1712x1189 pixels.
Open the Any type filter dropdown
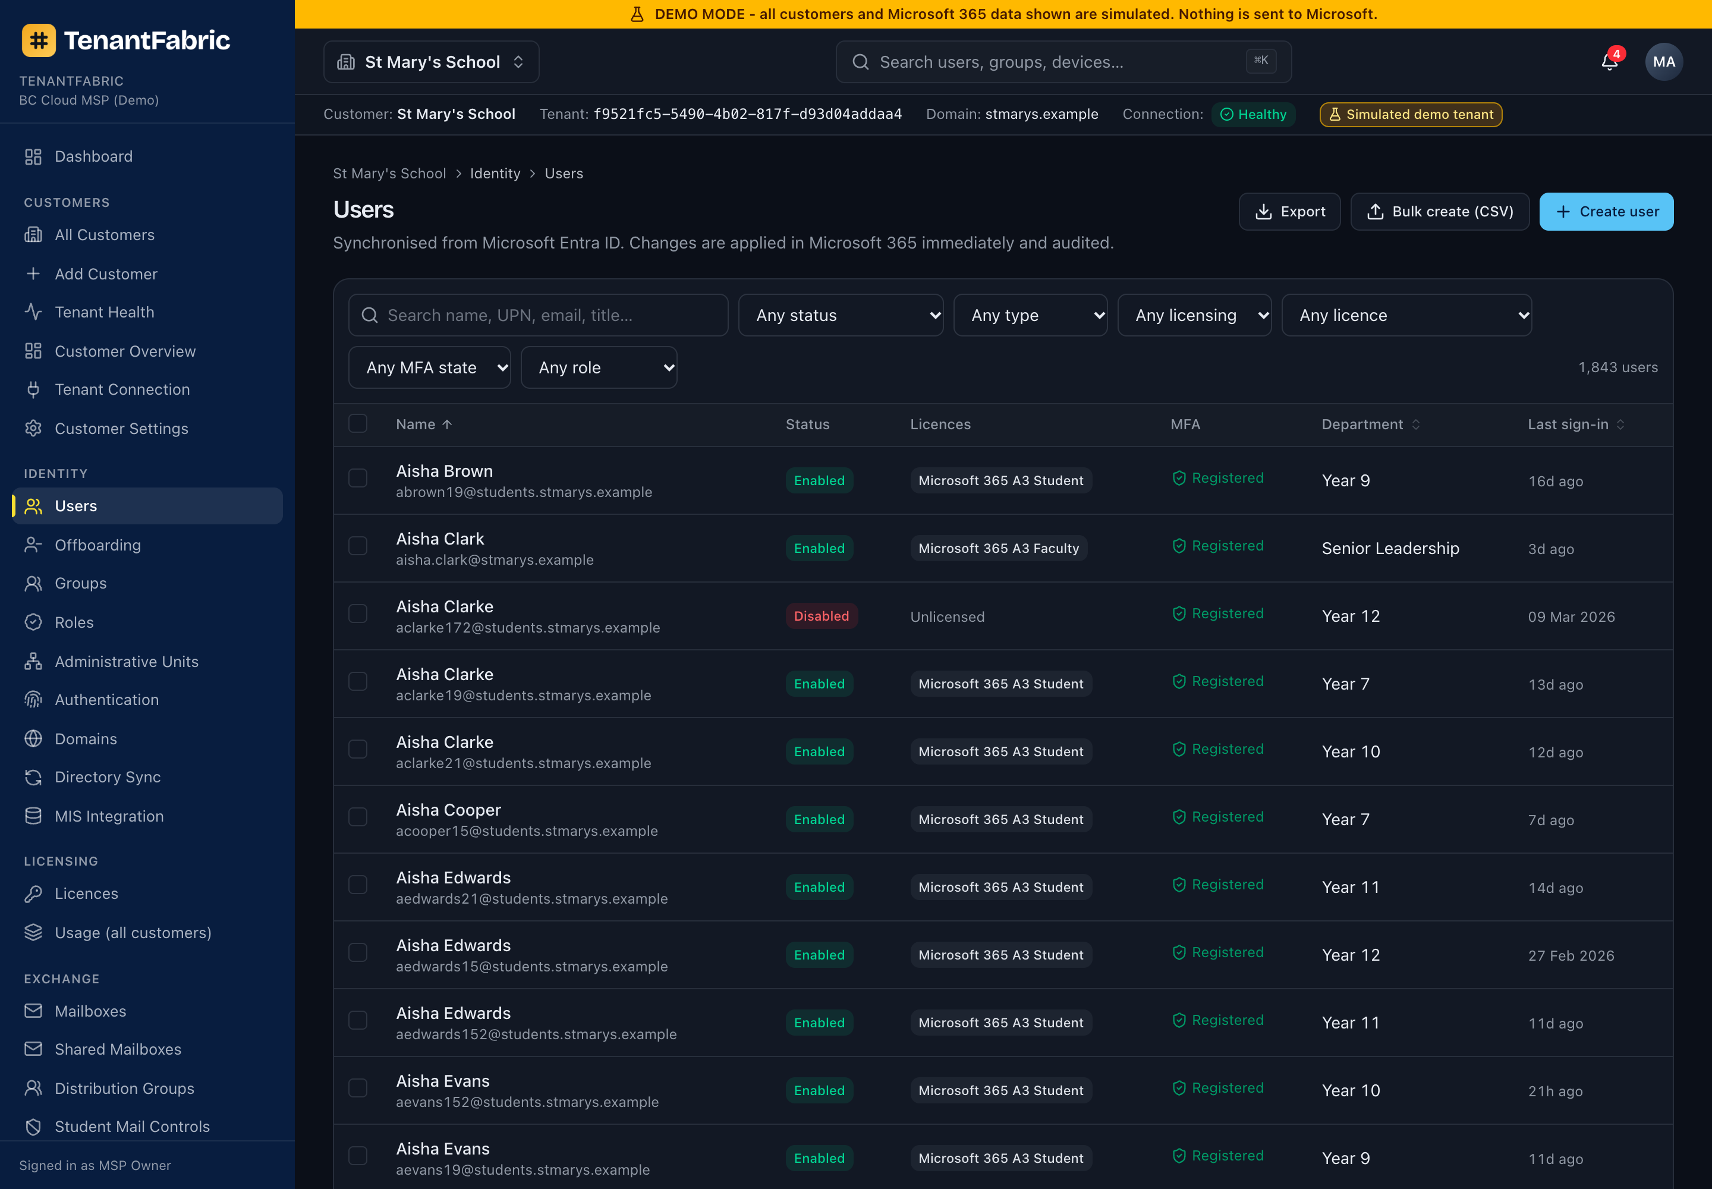pos(1030,315)
